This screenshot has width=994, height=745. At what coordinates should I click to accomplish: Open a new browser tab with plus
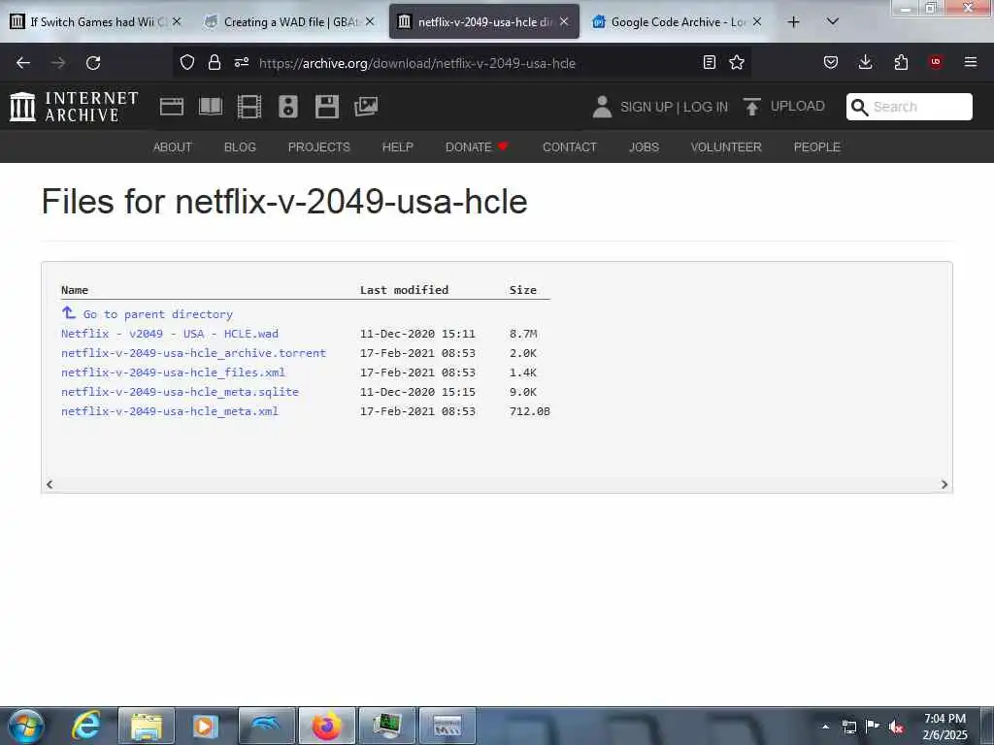793,21
